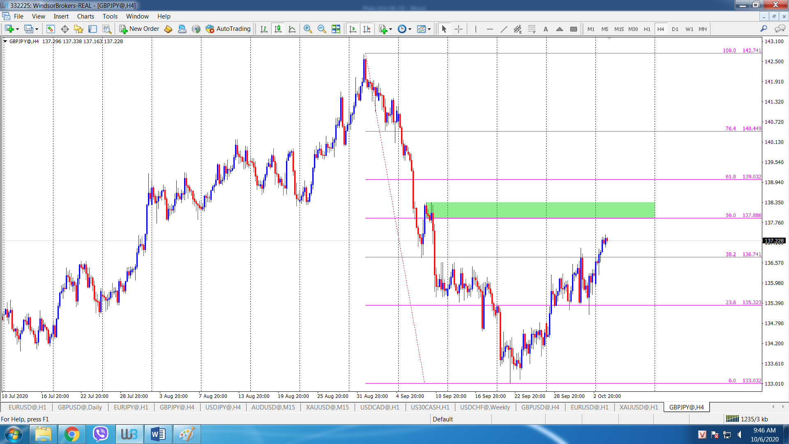Activate the crosshair cursor mode
The width and height of the screenshot is (789, 444).
tap(458, 29)
